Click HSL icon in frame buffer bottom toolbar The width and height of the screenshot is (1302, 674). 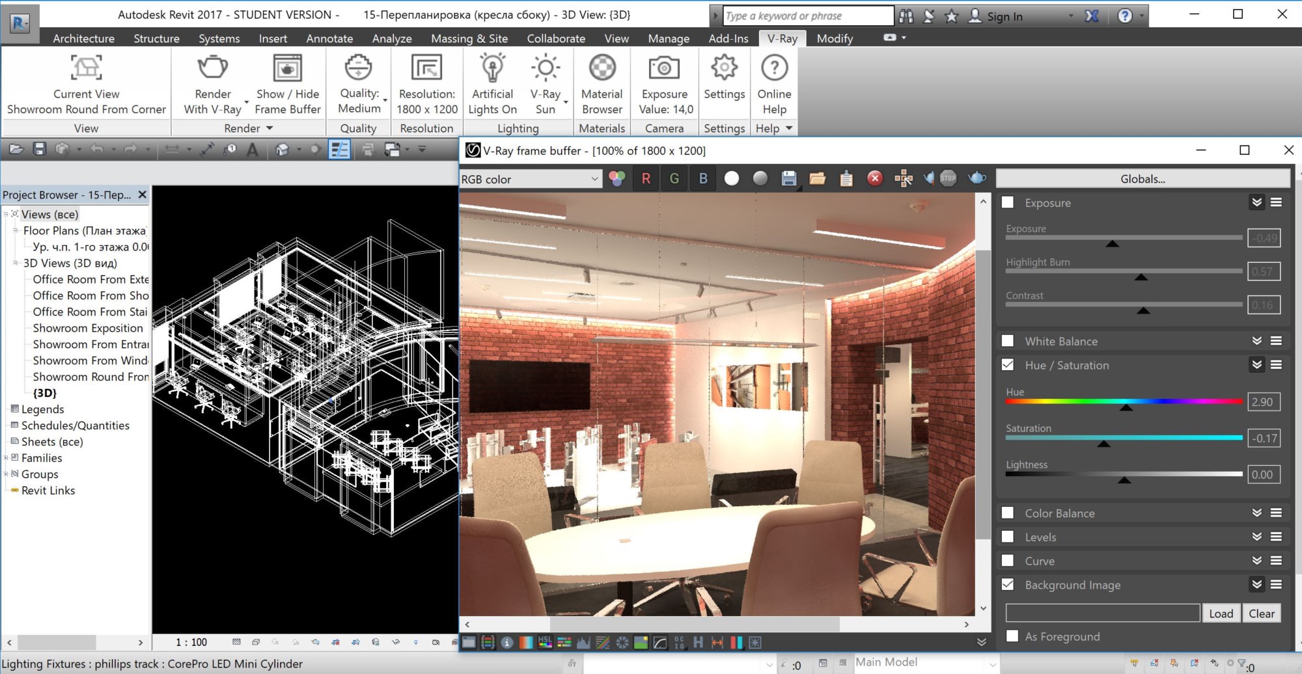[546, 643]
